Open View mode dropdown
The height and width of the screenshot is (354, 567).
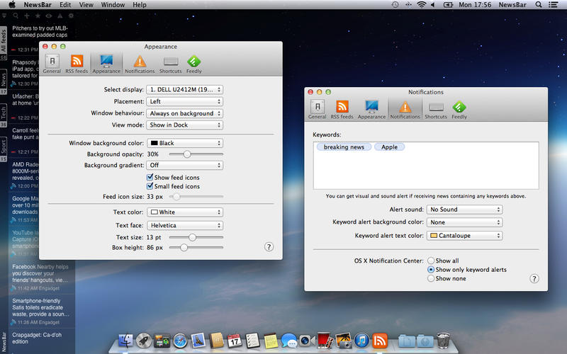(x=184, y=125)
